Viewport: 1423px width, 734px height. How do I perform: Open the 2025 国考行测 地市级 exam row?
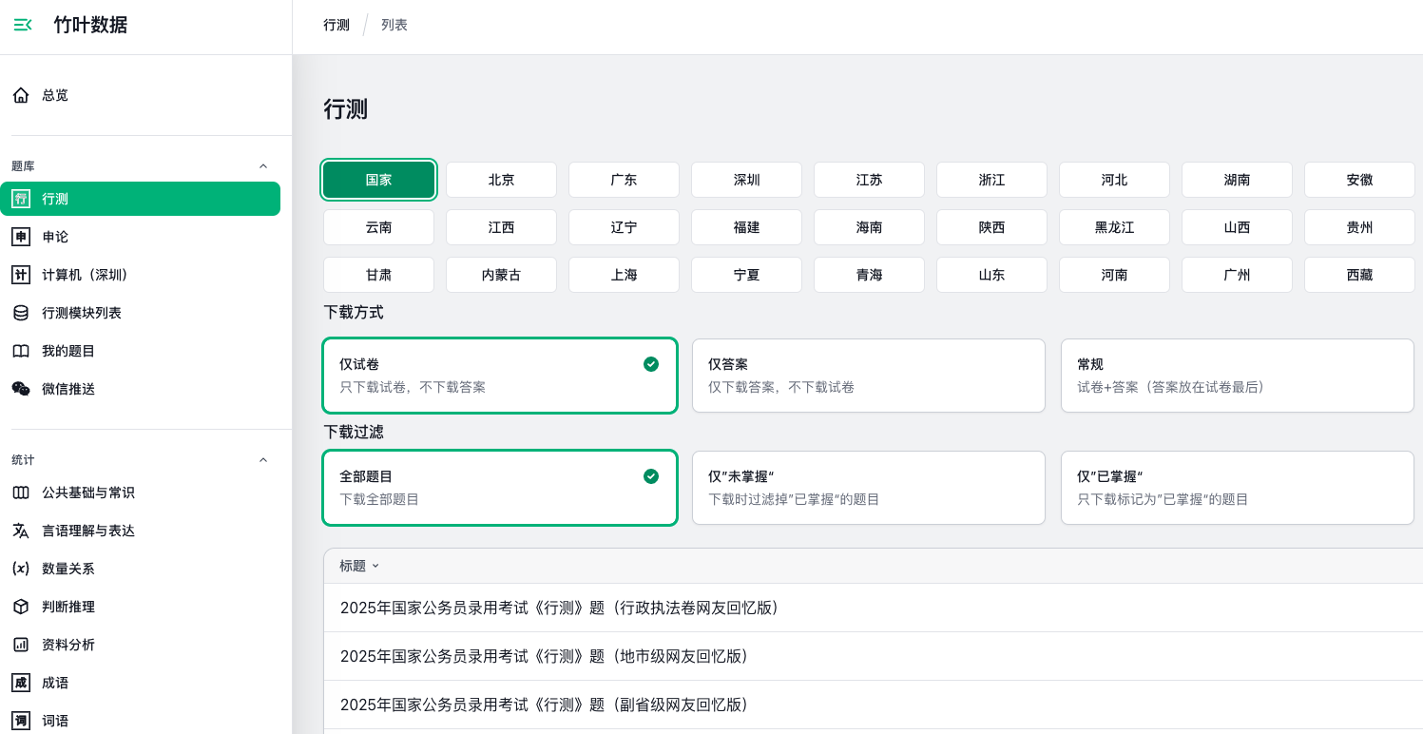coord(544,656)
